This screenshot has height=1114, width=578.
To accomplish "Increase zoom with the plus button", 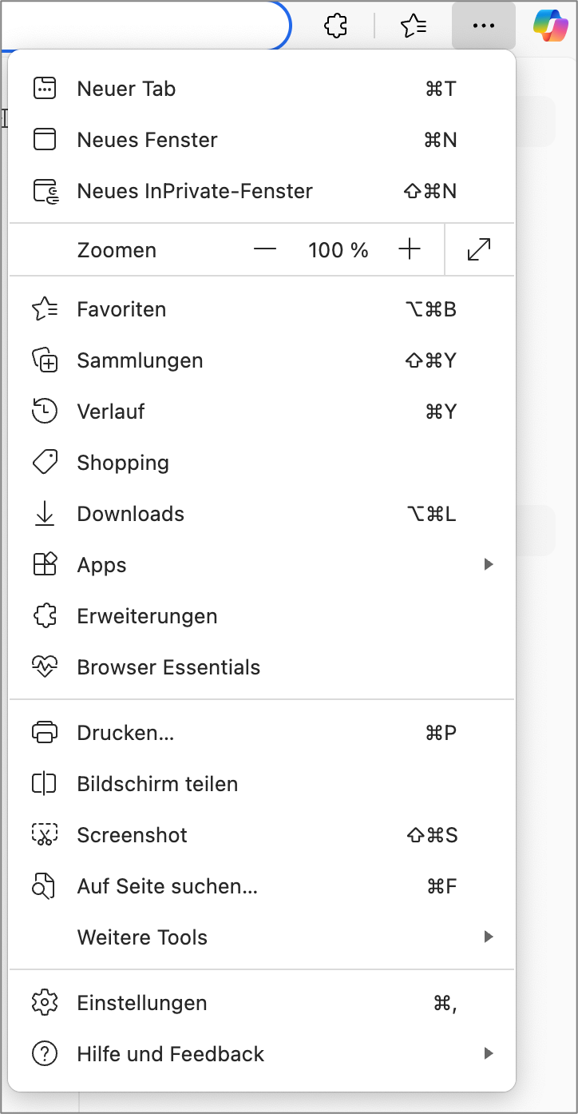I will click(x=409, y=250).
